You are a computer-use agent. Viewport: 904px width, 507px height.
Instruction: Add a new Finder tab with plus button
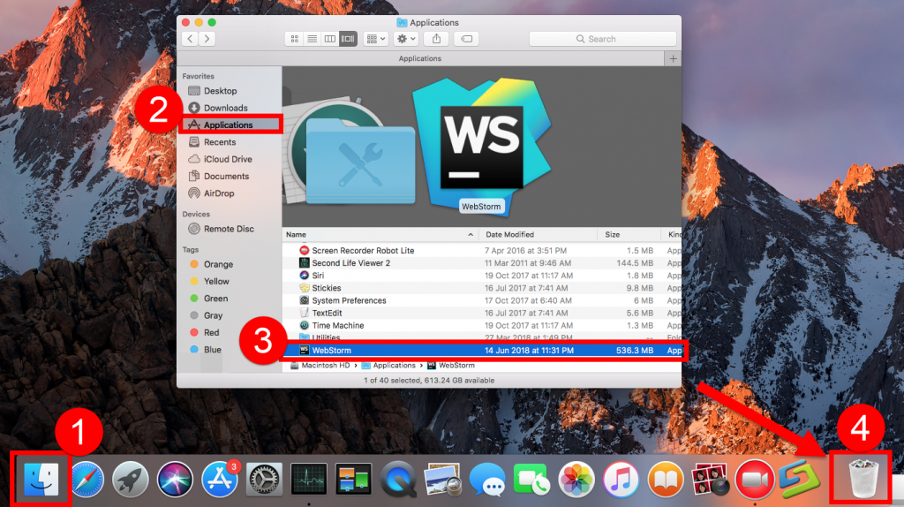pos(674,58)
